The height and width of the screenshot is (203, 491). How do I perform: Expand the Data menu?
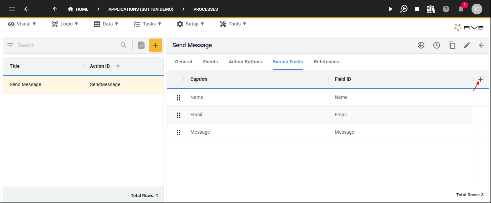106,24
